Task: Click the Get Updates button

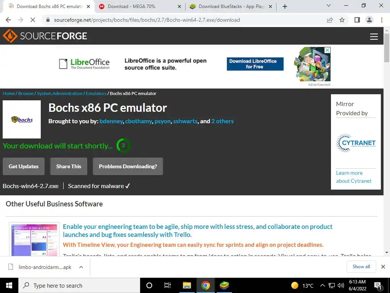Action: (24, 166)
